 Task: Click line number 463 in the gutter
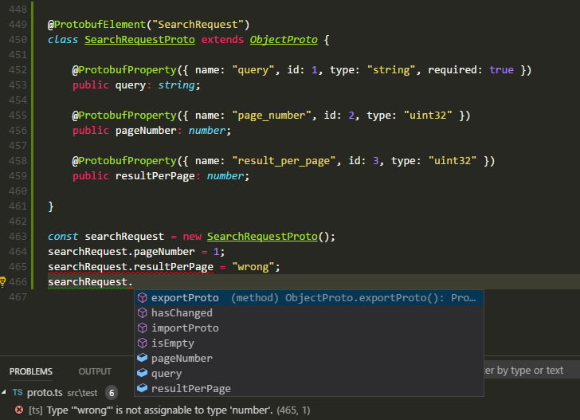pos(18,237)
